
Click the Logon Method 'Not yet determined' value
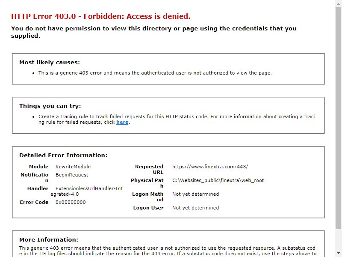[195, 194]
